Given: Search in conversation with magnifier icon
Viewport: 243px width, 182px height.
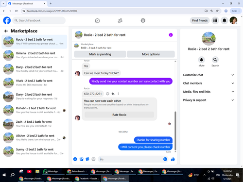Looking at the screenshot, I should (215, 60).
